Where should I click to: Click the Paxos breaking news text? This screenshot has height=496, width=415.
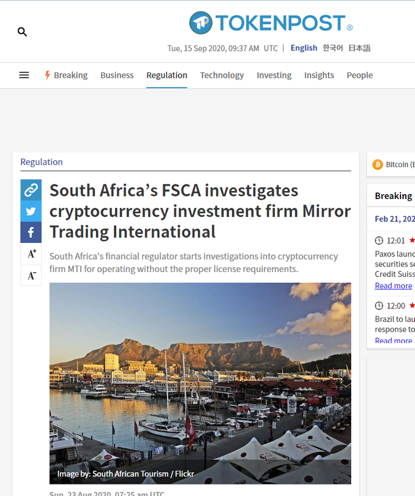(395, 264)
